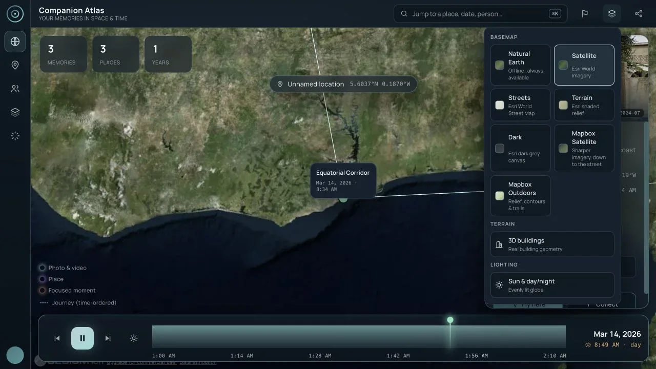Open the places pin sidebar icon

(x=15, y=65)
